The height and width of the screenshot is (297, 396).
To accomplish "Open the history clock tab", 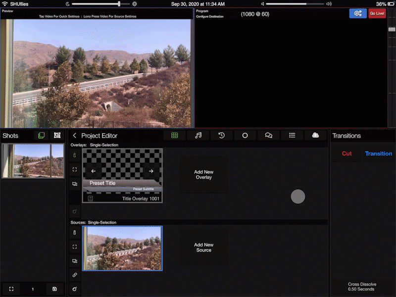I will point(221,135).
